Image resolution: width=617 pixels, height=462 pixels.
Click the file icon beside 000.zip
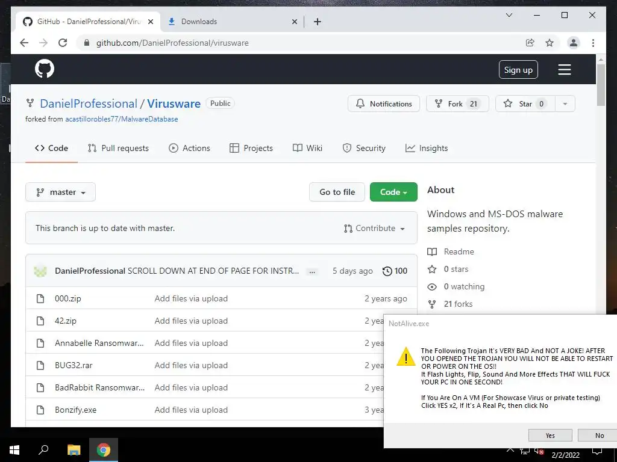pyautogui.click(x=40, y=298)
